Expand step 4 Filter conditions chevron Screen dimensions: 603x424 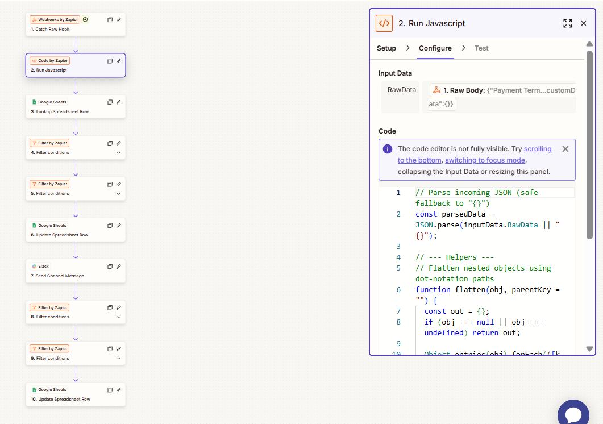(118, 153)
